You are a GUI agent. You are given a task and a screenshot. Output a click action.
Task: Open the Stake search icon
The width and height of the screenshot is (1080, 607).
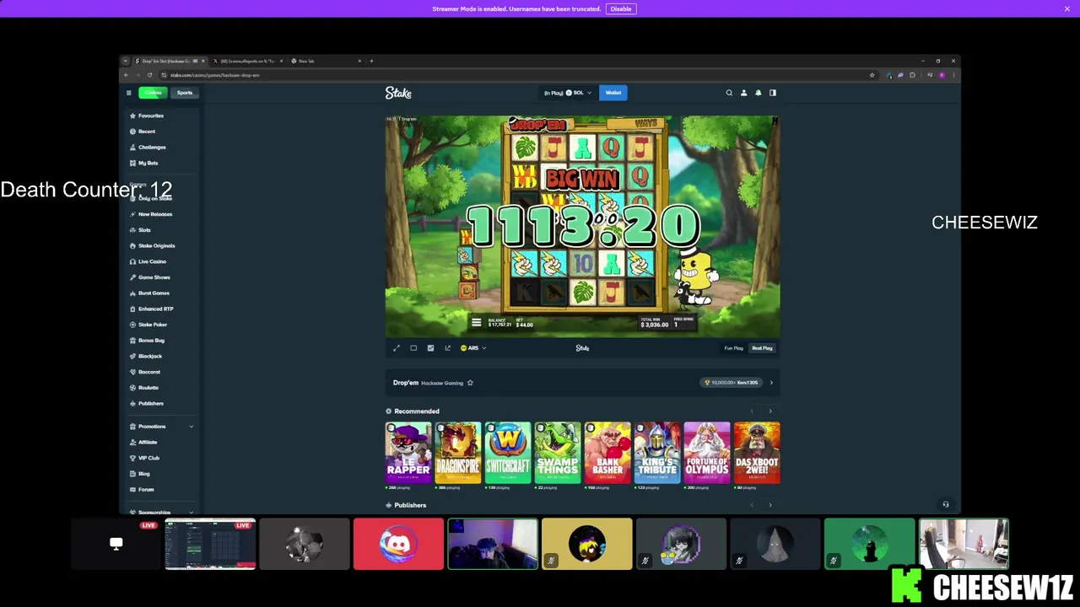729,93
